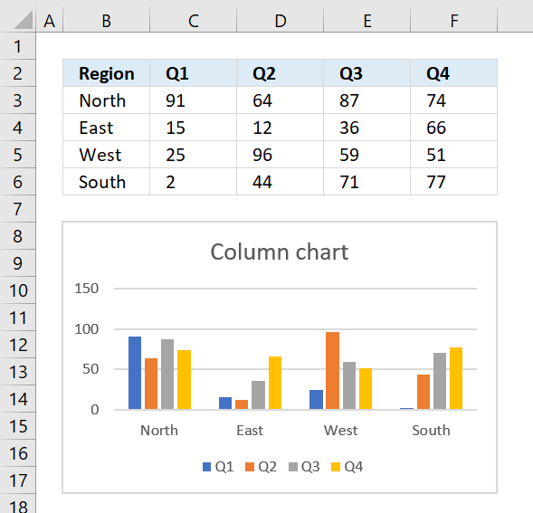Click the South axis category label
The width and height of the screenshot is (533, 513).
pyautogui.click(x=431, y=431)
